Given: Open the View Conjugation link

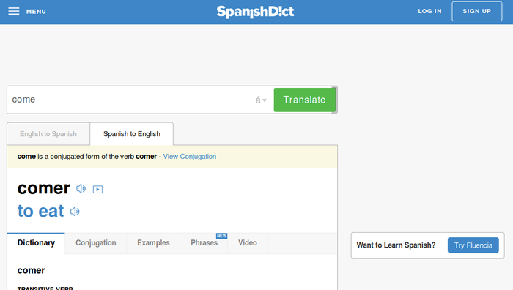Looking at the screenshot, I should point(190,157).
